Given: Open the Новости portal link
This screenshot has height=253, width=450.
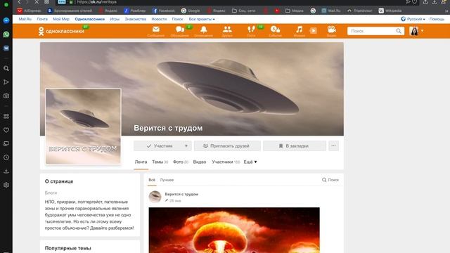Looking at the screenshot, I should [x=159, y=19].
